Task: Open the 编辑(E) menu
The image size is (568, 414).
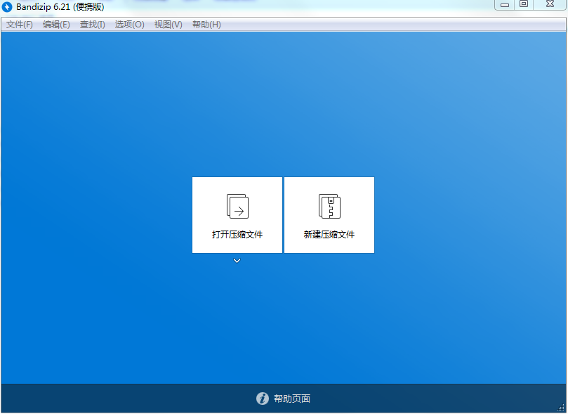Action: [56, 25]
